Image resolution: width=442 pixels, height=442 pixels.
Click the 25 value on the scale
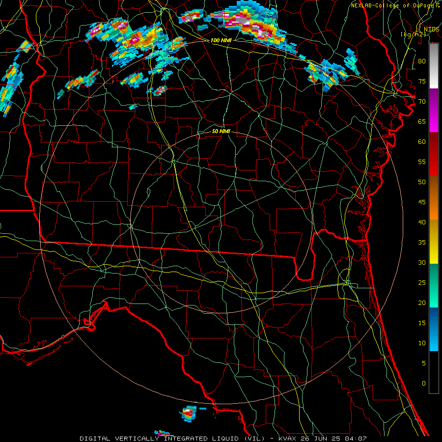tap(422, 283)
